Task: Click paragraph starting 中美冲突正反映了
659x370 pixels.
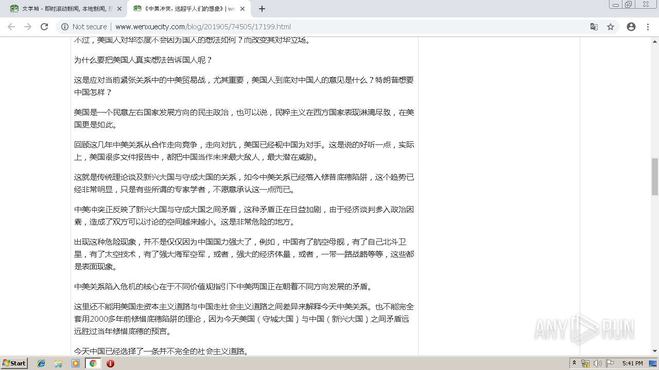Action: point(244,216)
